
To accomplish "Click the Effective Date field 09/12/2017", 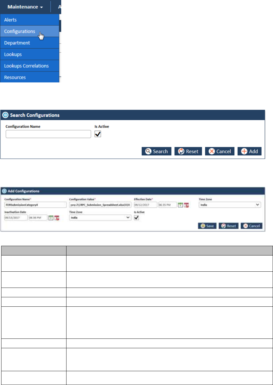I will coord(146,205).
